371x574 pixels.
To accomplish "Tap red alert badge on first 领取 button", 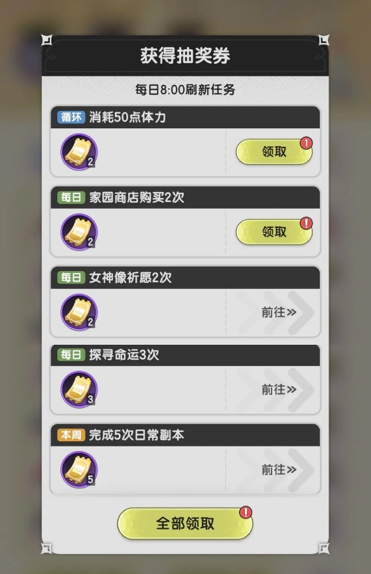I will click(x=306, y=143).
